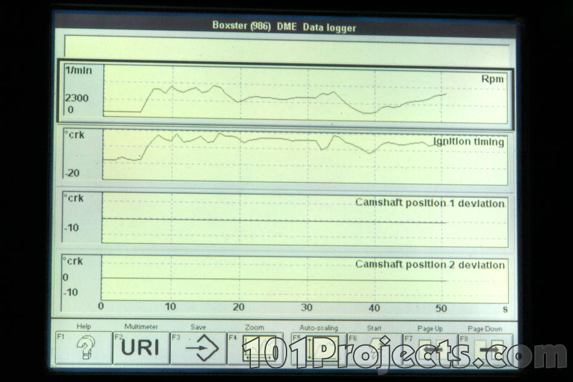Screen dimensions: 573x382
Task: Click the 1/min unit label of the Rpm graph
Action: point(78,70)
